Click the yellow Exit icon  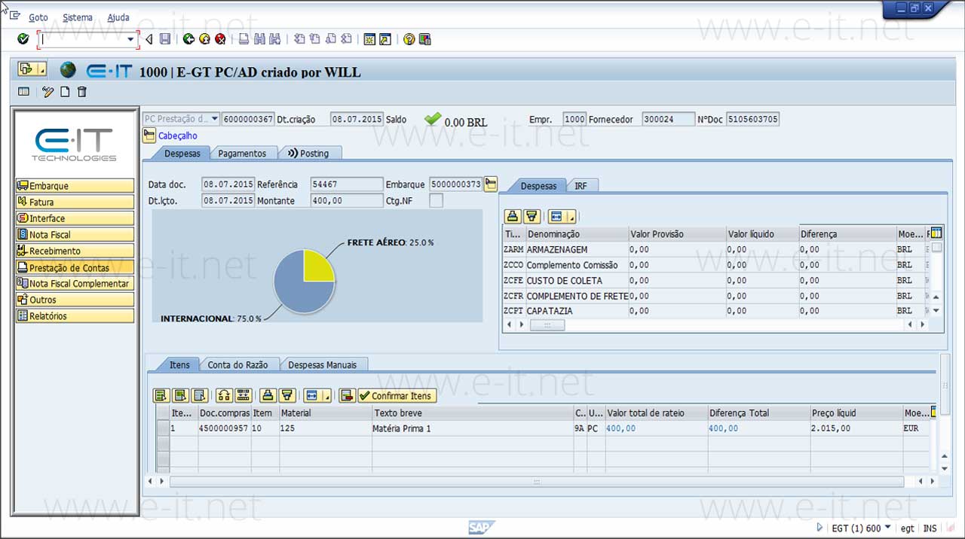204,39
